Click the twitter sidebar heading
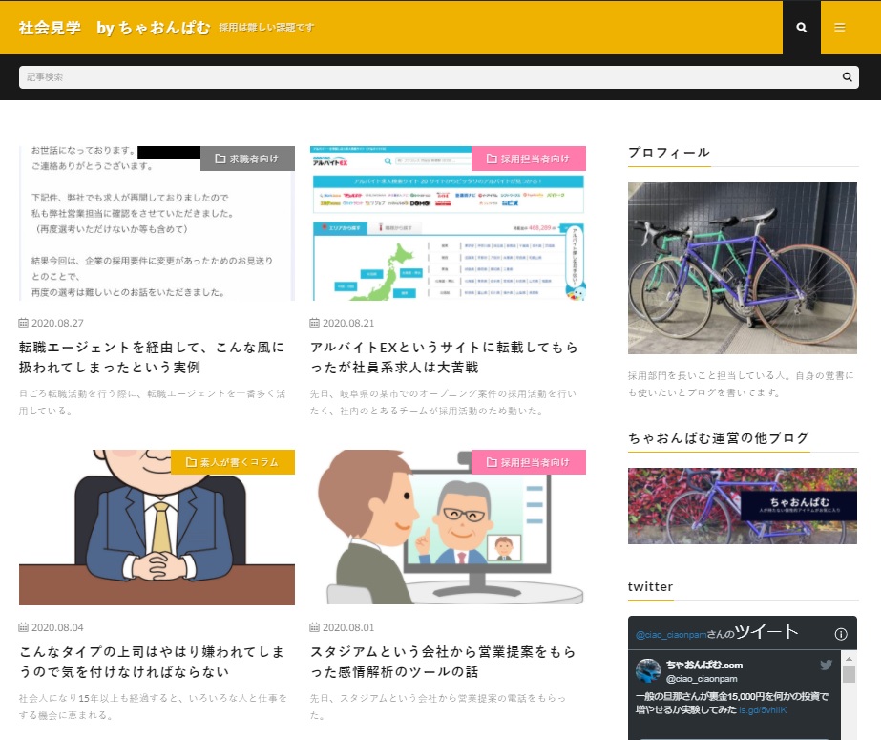Viewport: 881px width, 740px height. tap(650, 586)
